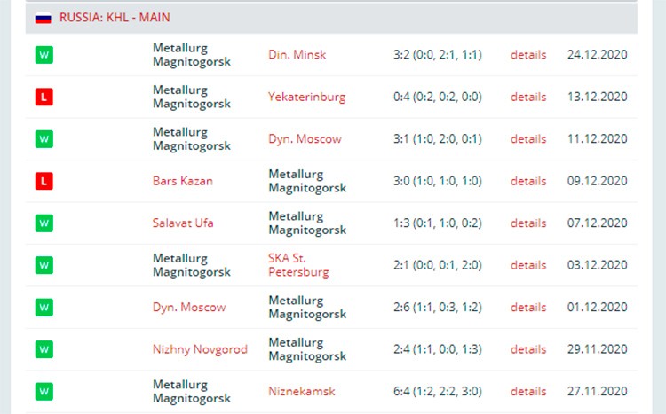The image size is (666, 414).
Task: Select the Salavat Ufa team name
Action: click(183, 223)
